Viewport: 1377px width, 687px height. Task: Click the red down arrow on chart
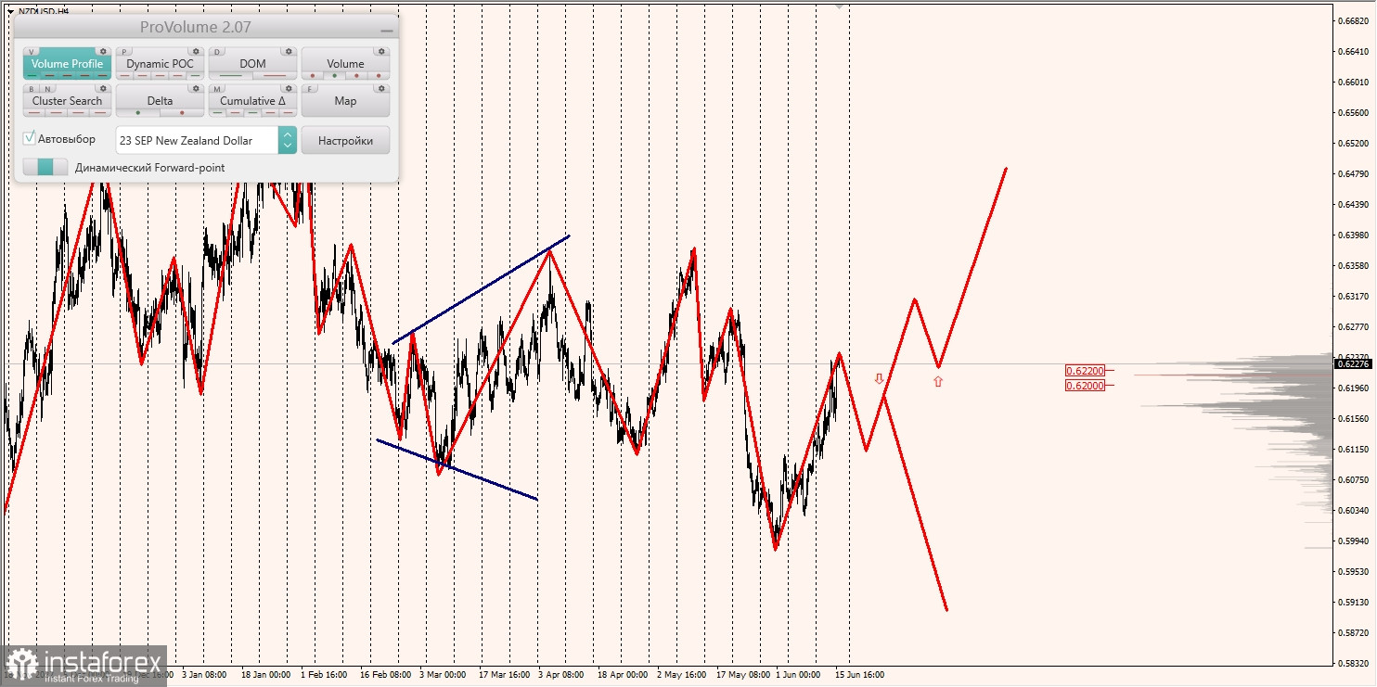tap(879, 379)
